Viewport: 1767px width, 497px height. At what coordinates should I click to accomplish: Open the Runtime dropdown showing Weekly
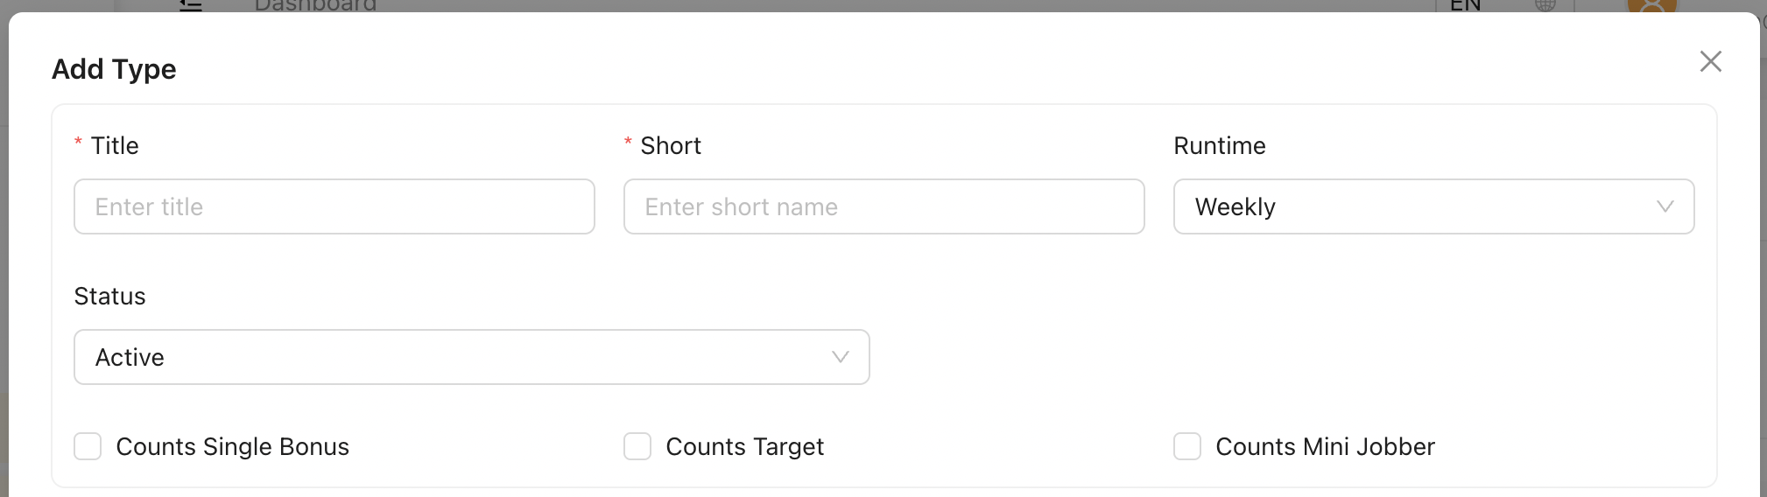pos(1419,206)
